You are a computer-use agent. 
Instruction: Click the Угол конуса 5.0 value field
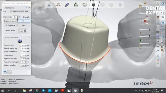[x=15, y=17]
